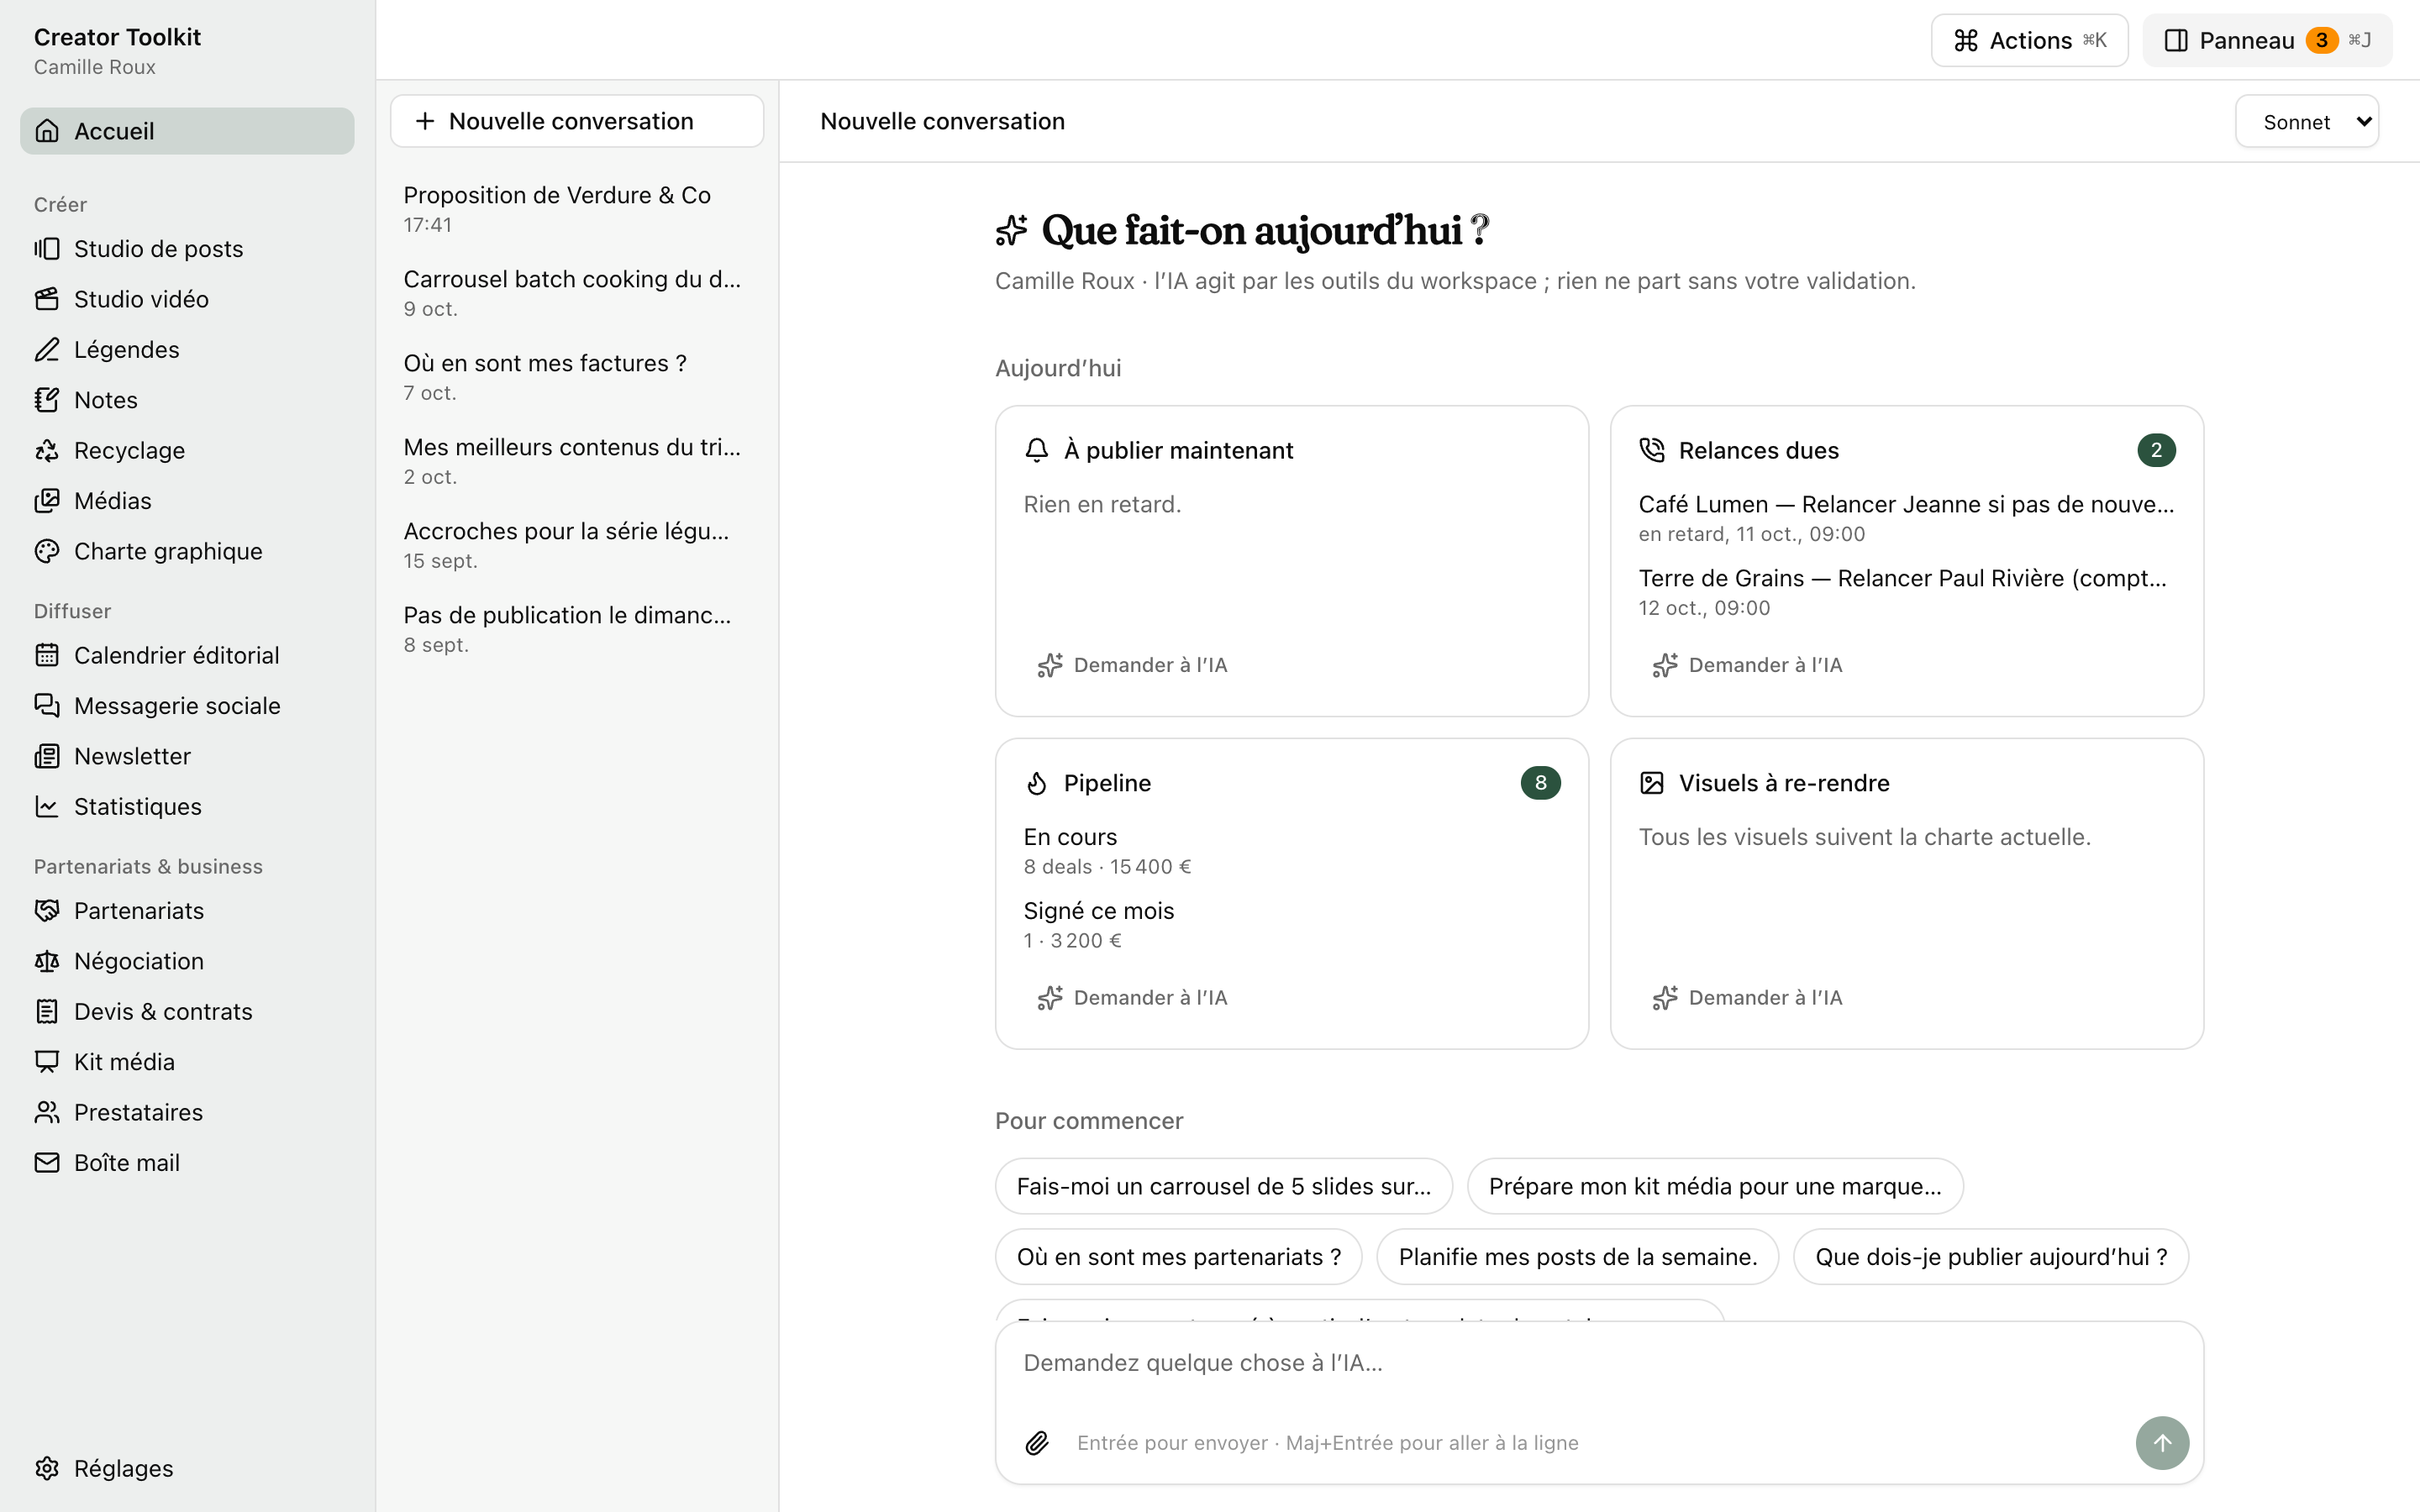
Task: Click Demander à l'IA in Visuels à re-rendre card
Action: click(x=1747, y=997)
